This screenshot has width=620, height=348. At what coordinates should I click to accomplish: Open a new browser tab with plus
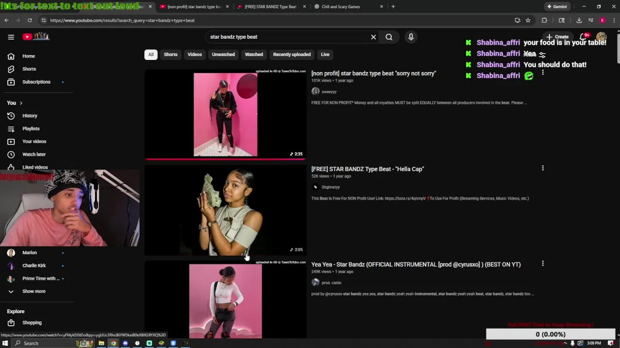(393, 7)
